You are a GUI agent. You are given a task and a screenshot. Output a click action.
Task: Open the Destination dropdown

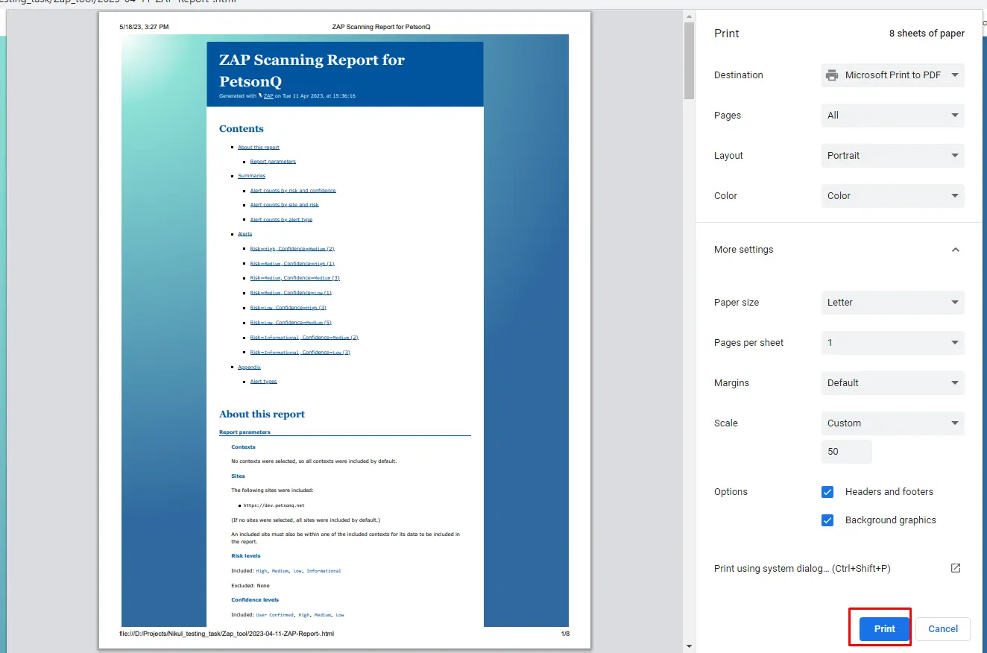(892, 75)
